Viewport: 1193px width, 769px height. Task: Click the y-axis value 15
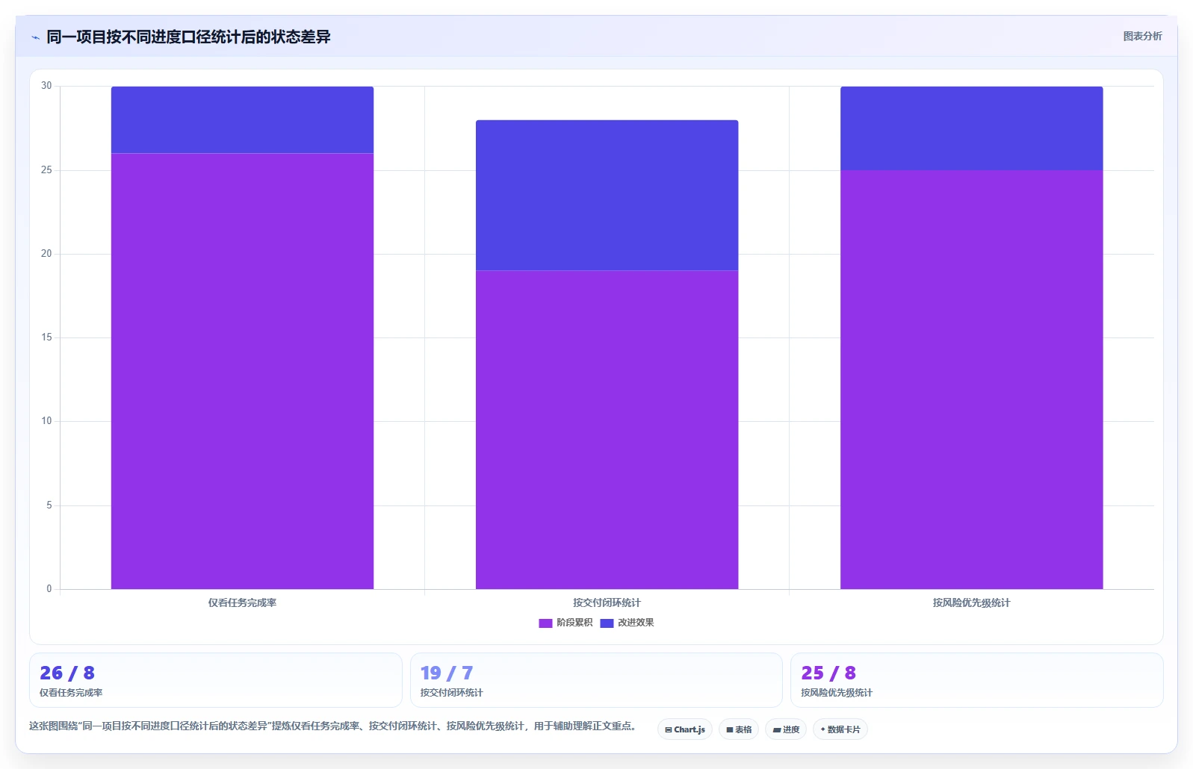pyautogui.click(x=46, y=337)
